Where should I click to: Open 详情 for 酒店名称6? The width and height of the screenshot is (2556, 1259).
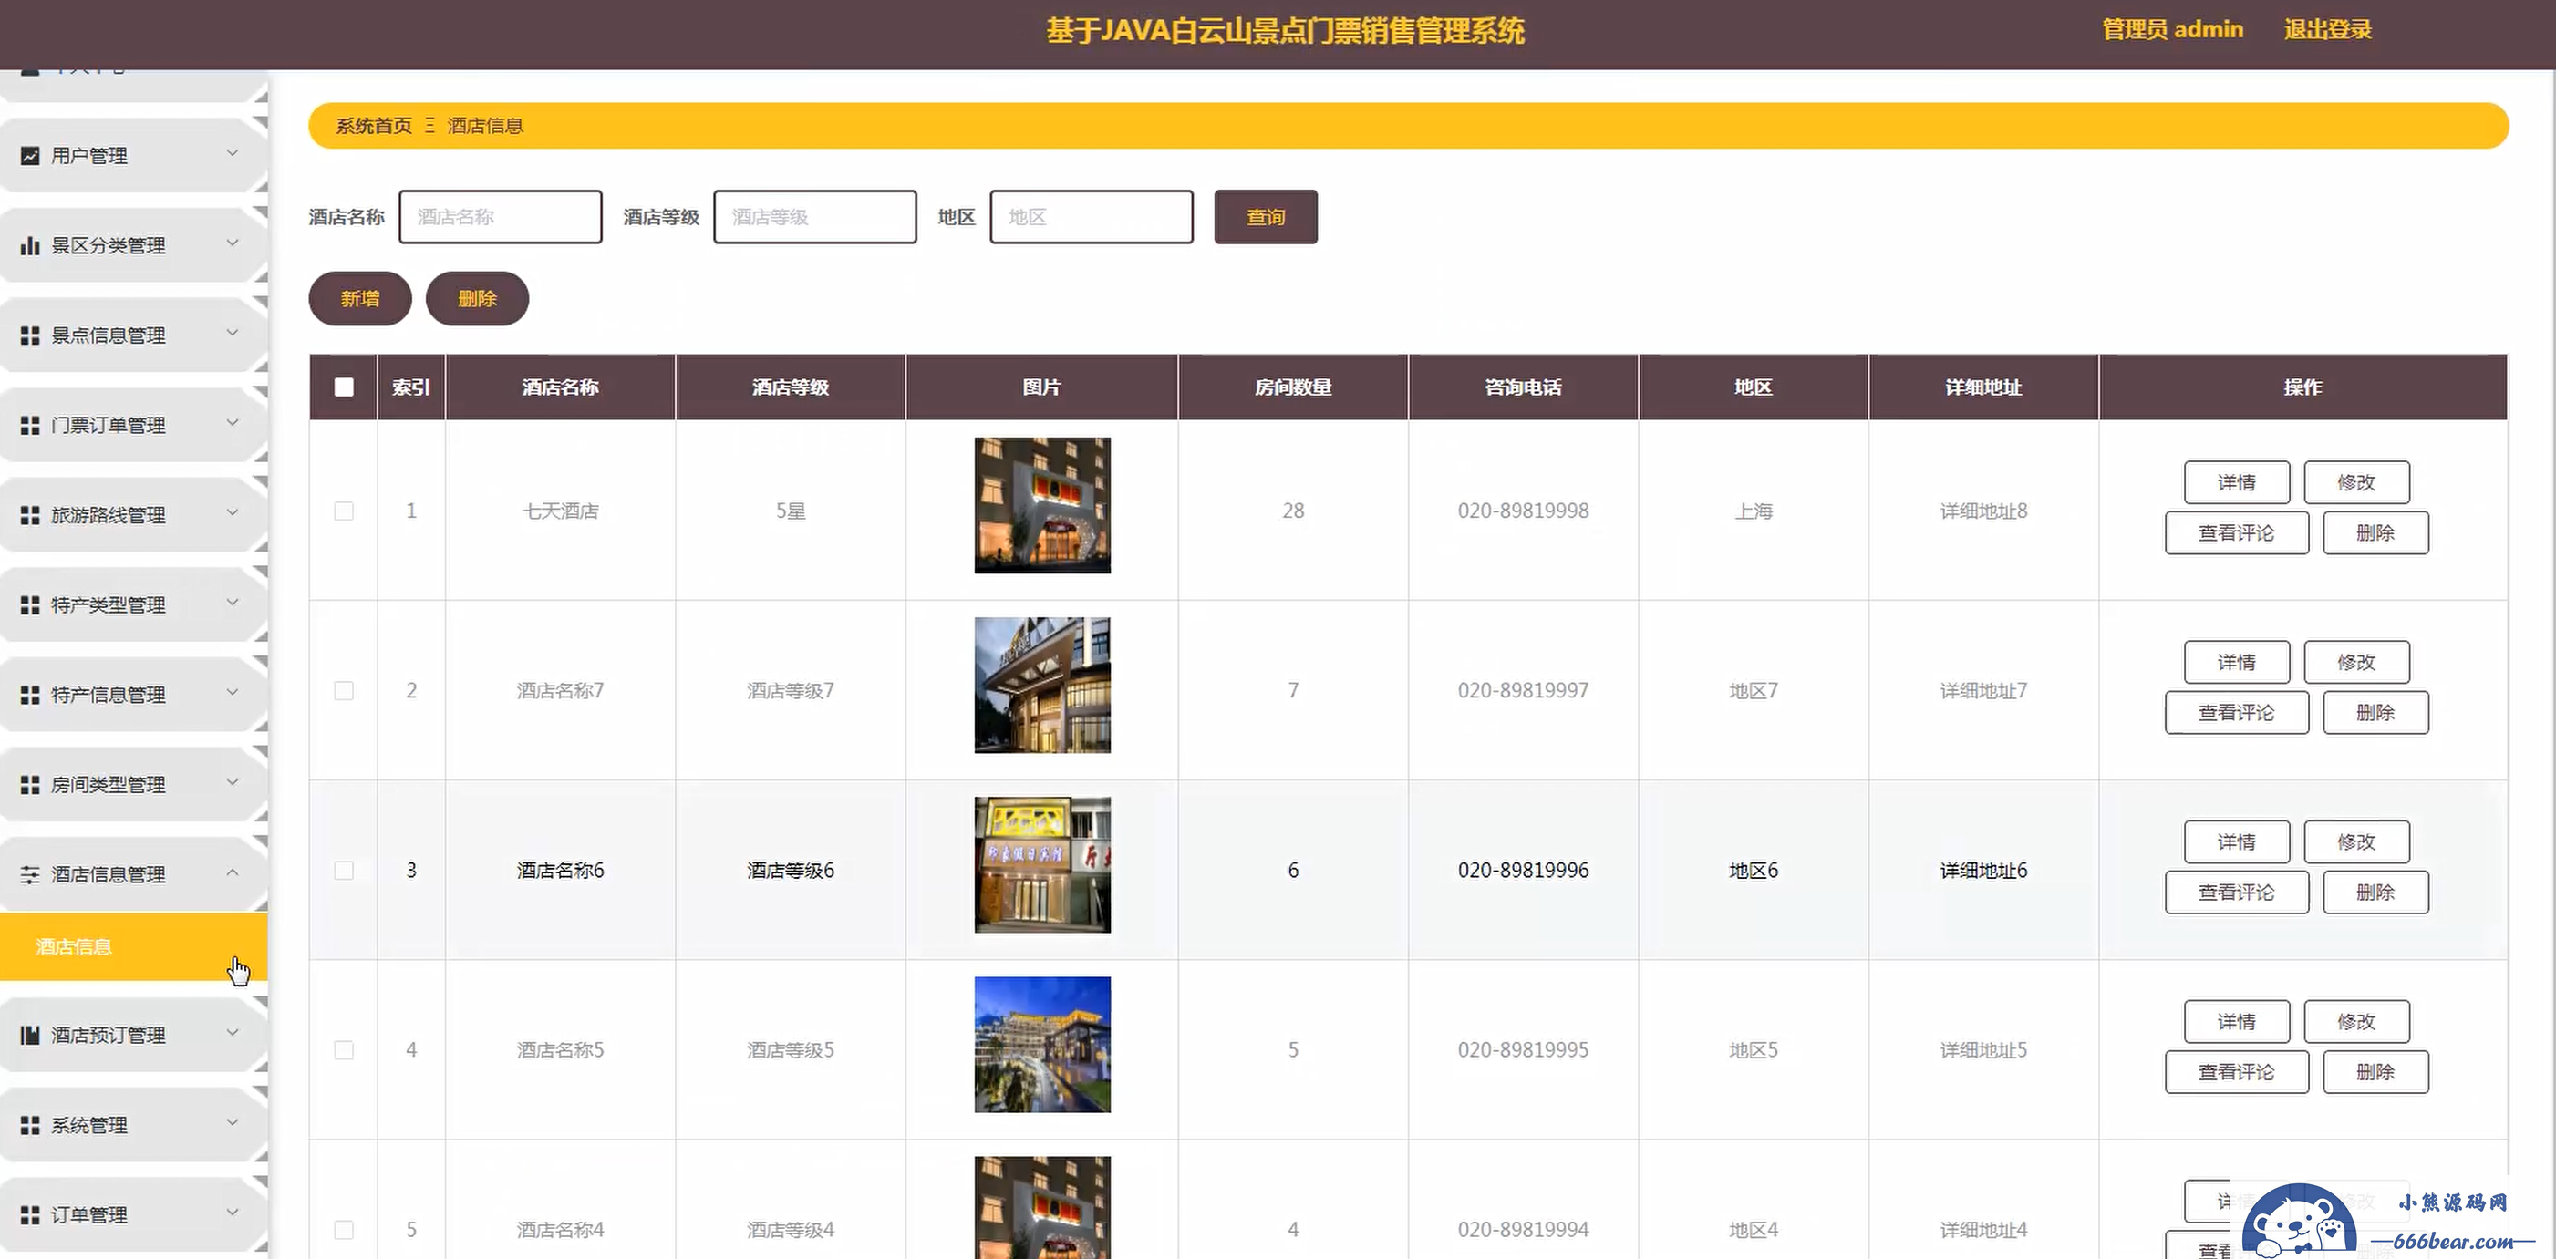[x=2237, y=841]
